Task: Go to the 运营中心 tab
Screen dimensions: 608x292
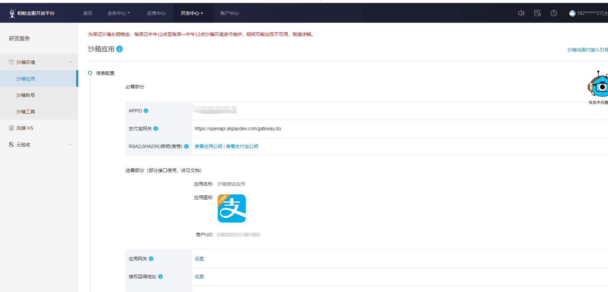Action: 156,13
